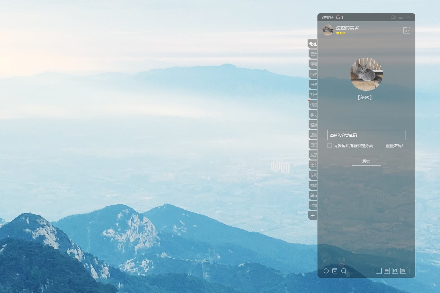This screenshot has height=293, width=440.
Task: Select the 待办 category tab
Action: pos(313,74)
